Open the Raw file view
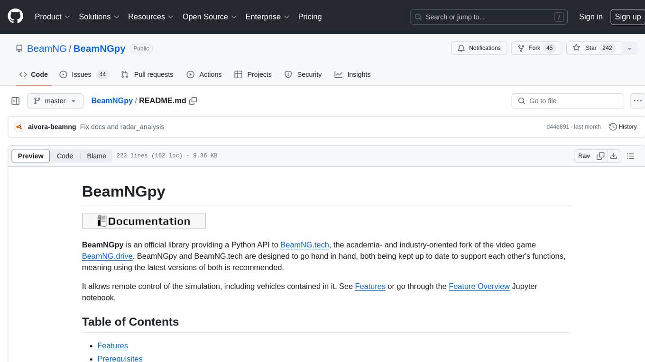This screenshot has width=645, height=362. 584,156
